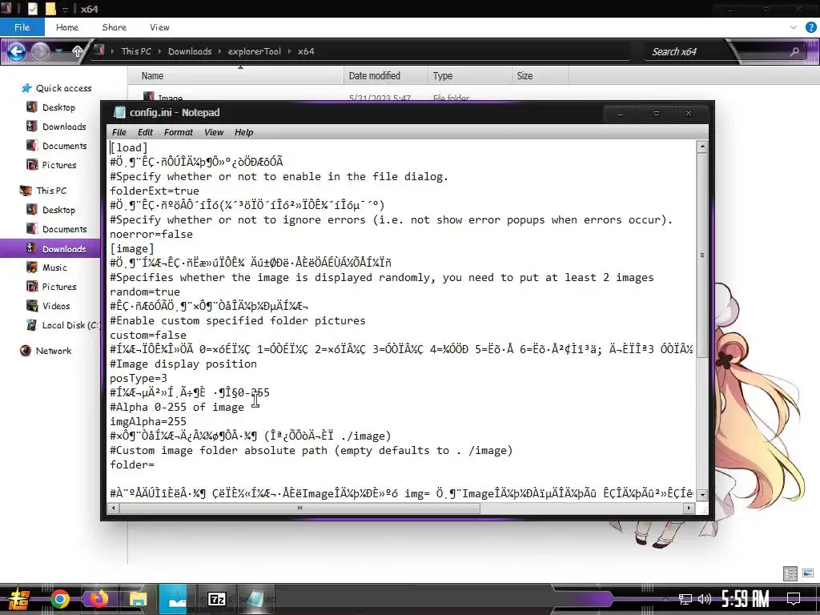Select Network in navigation pane
This screenshot has width=820, height=615.
point(46,351)
